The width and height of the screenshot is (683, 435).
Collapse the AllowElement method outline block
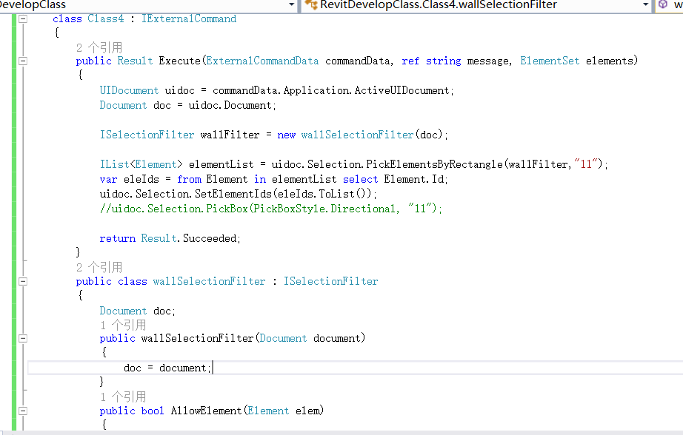click(23, 411)
